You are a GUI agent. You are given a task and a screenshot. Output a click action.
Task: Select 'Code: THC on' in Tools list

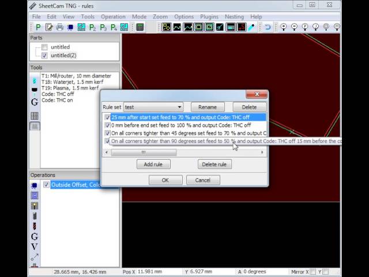coord(57,100)
